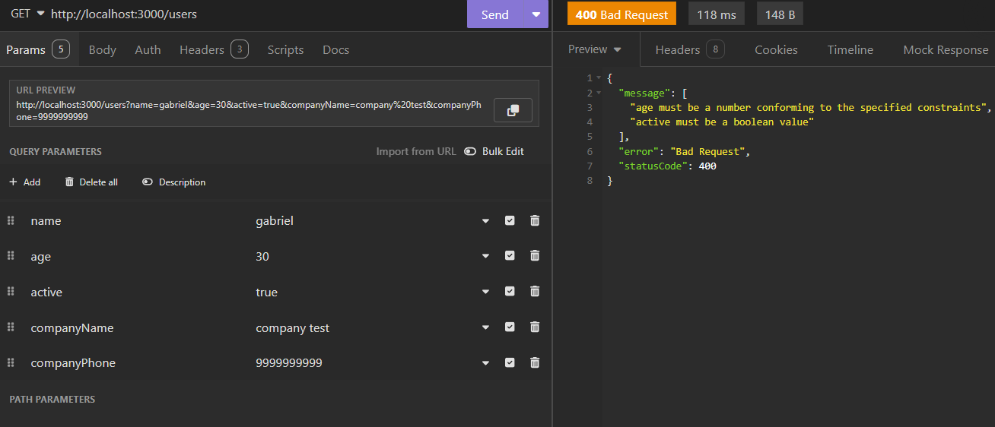Screen dimensions: 995x427
Task: Delete the companyPhone row with its trash icon
Action: coord(535,362)
